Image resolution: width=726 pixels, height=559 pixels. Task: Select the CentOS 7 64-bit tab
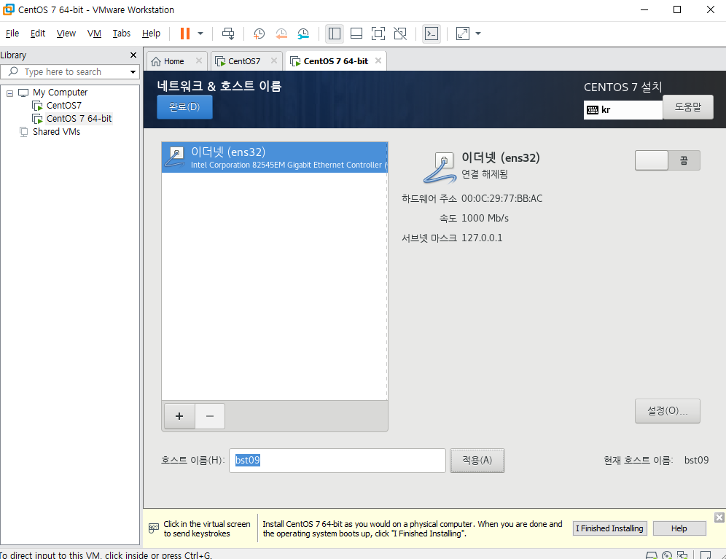tap(336, 61)
